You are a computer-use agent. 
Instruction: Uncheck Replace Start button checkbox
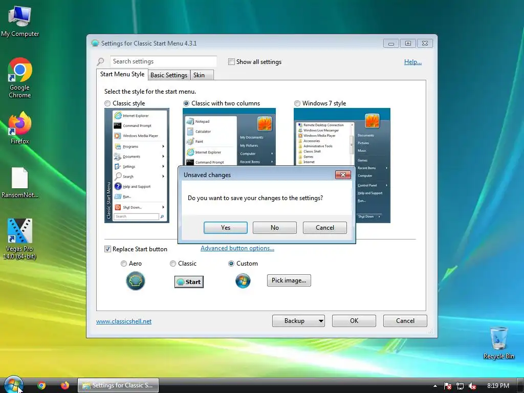click(x=107, y=249)
